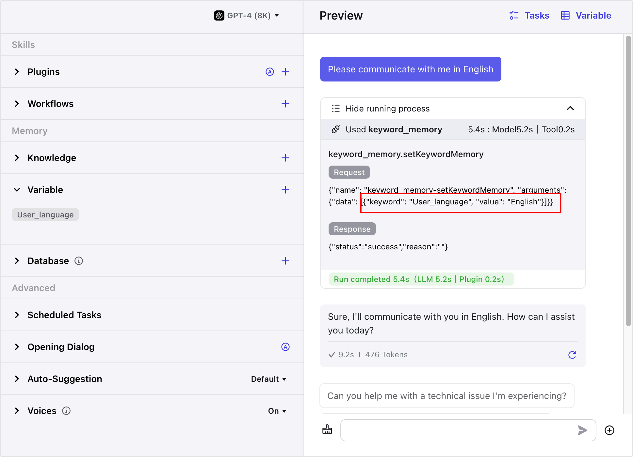Expand the Opening Dialog section
This screenshot has height=457, width=633.
pos(17,347)
